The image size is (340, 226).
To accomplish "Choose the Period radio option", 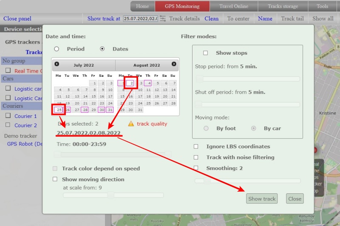I will pyautogui.click(x=57, y=49).
